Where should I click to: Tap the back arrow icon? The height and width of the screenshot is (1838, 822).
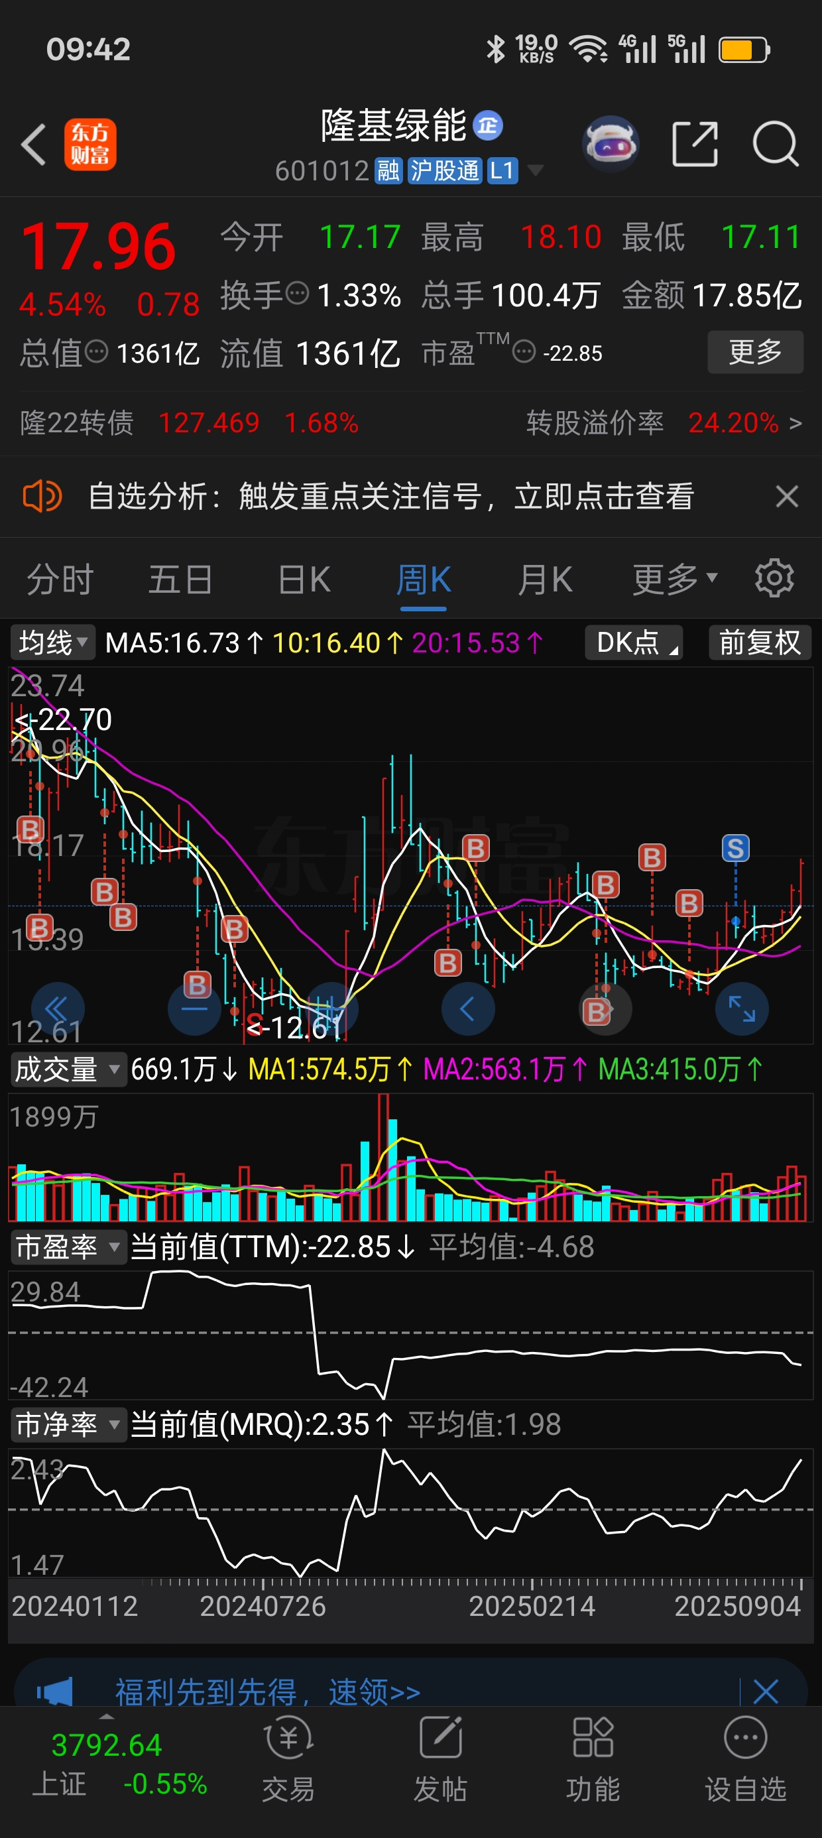click(34, 144)
